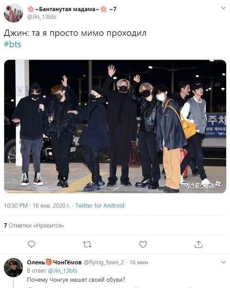230x288 pixels.
Task: Open the Олень ЧонГёмов display name
Action: click(x=54, y=262)
